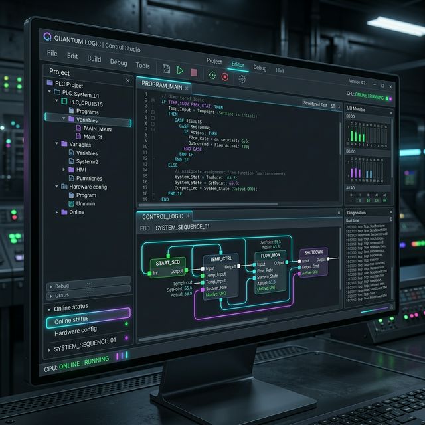Screen dimensions: 425x425
Task: Click the System-2 document icon
Action: click(71, 161)
